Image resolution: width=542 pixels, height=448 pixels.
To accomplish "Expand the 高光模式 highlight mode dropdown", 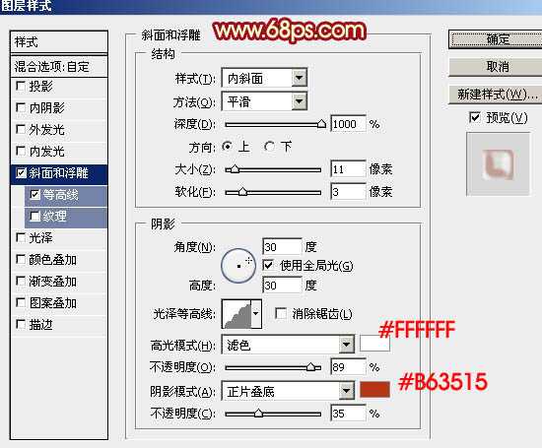I will pyautogui.click(x=346, y=345).
